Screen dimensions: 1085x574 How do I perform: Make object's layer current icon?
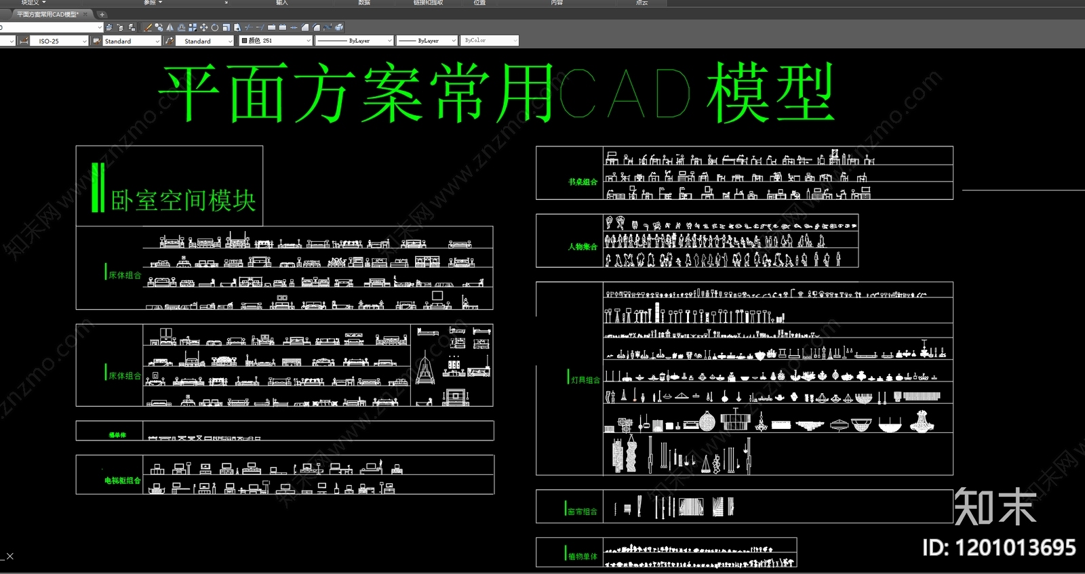coord(108,28)
